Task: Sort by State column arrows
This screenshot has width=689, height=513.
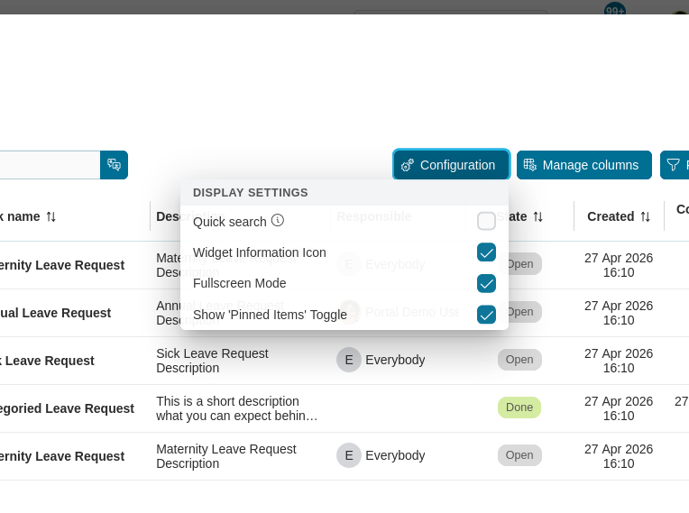Action: click(x=537, y=216)
